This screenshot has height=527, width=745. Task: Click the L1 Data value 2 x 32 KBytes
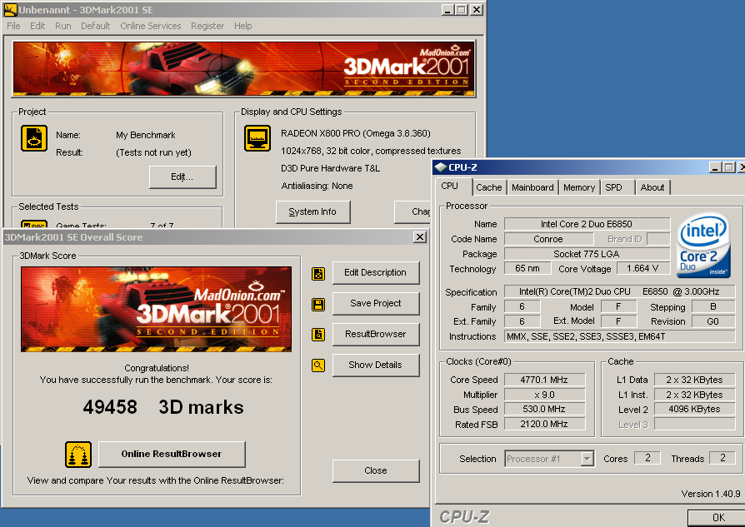pos(695,380)
